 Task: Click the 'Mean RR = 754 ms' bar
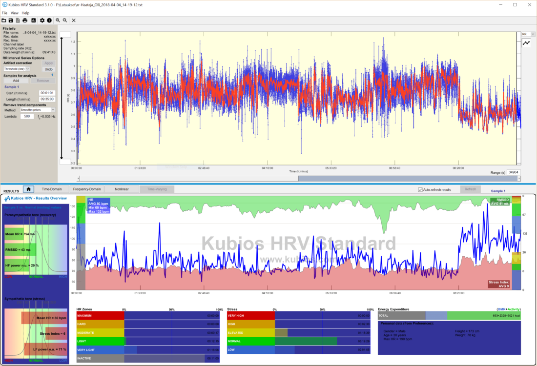14,234
